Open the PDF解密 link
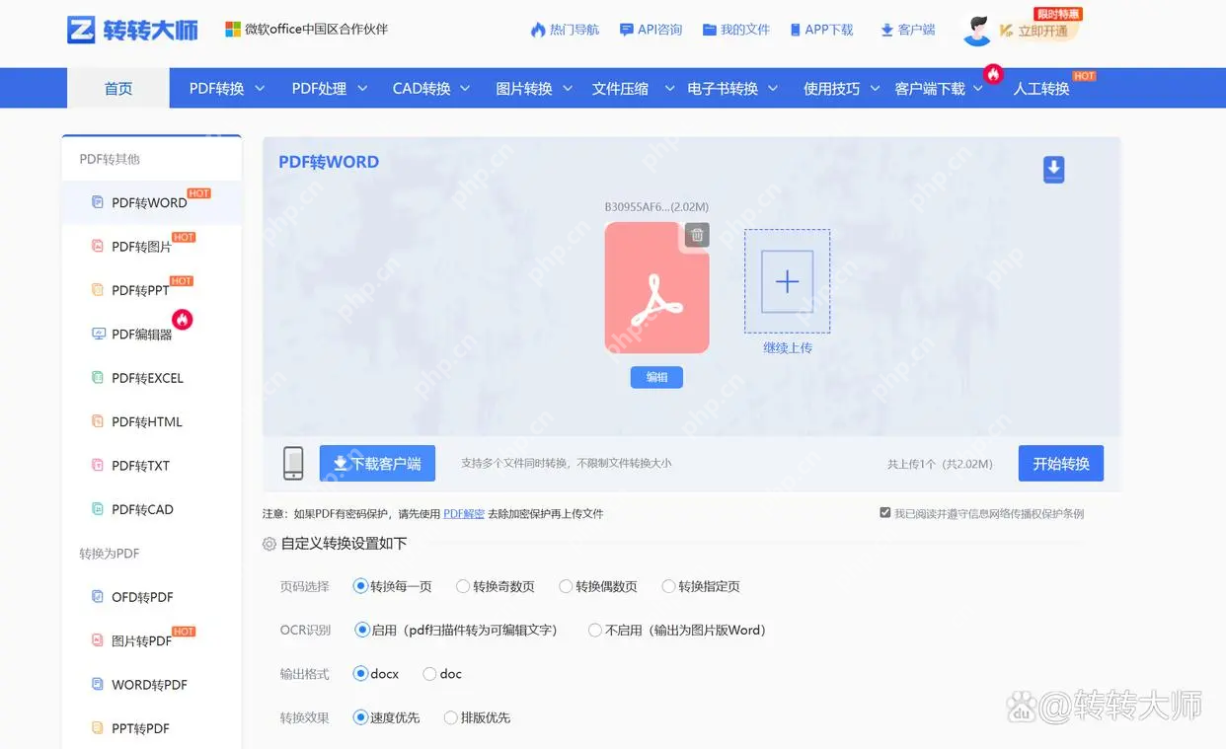Image resolution: width=1226 pixels, height=749 pixels. coord(463,513)
